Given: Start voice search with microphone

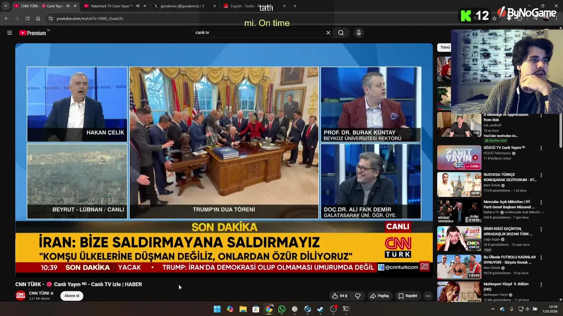Looking at the screenshot, I should (x=359, y=32).
